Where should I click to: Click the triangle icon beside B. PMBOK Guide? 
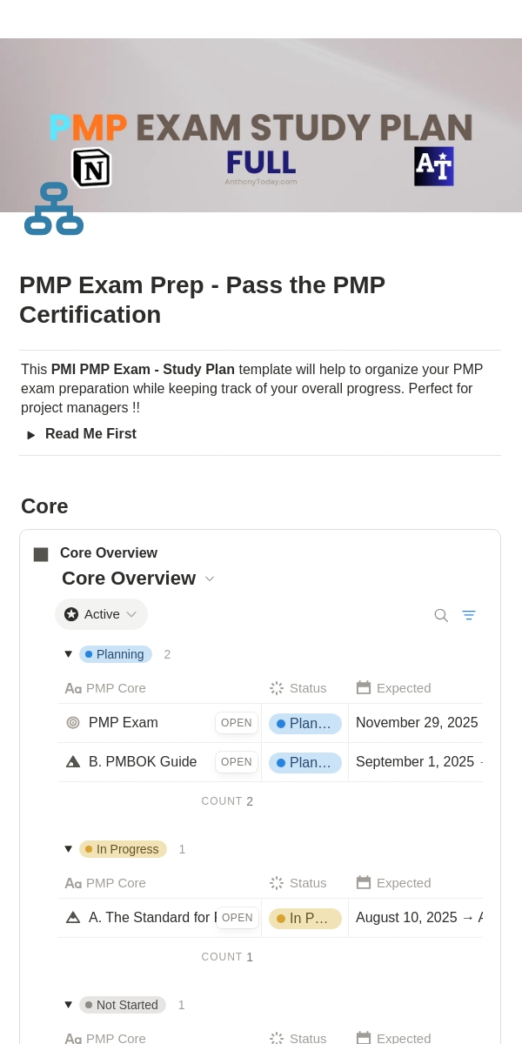(x=73, y=761)
